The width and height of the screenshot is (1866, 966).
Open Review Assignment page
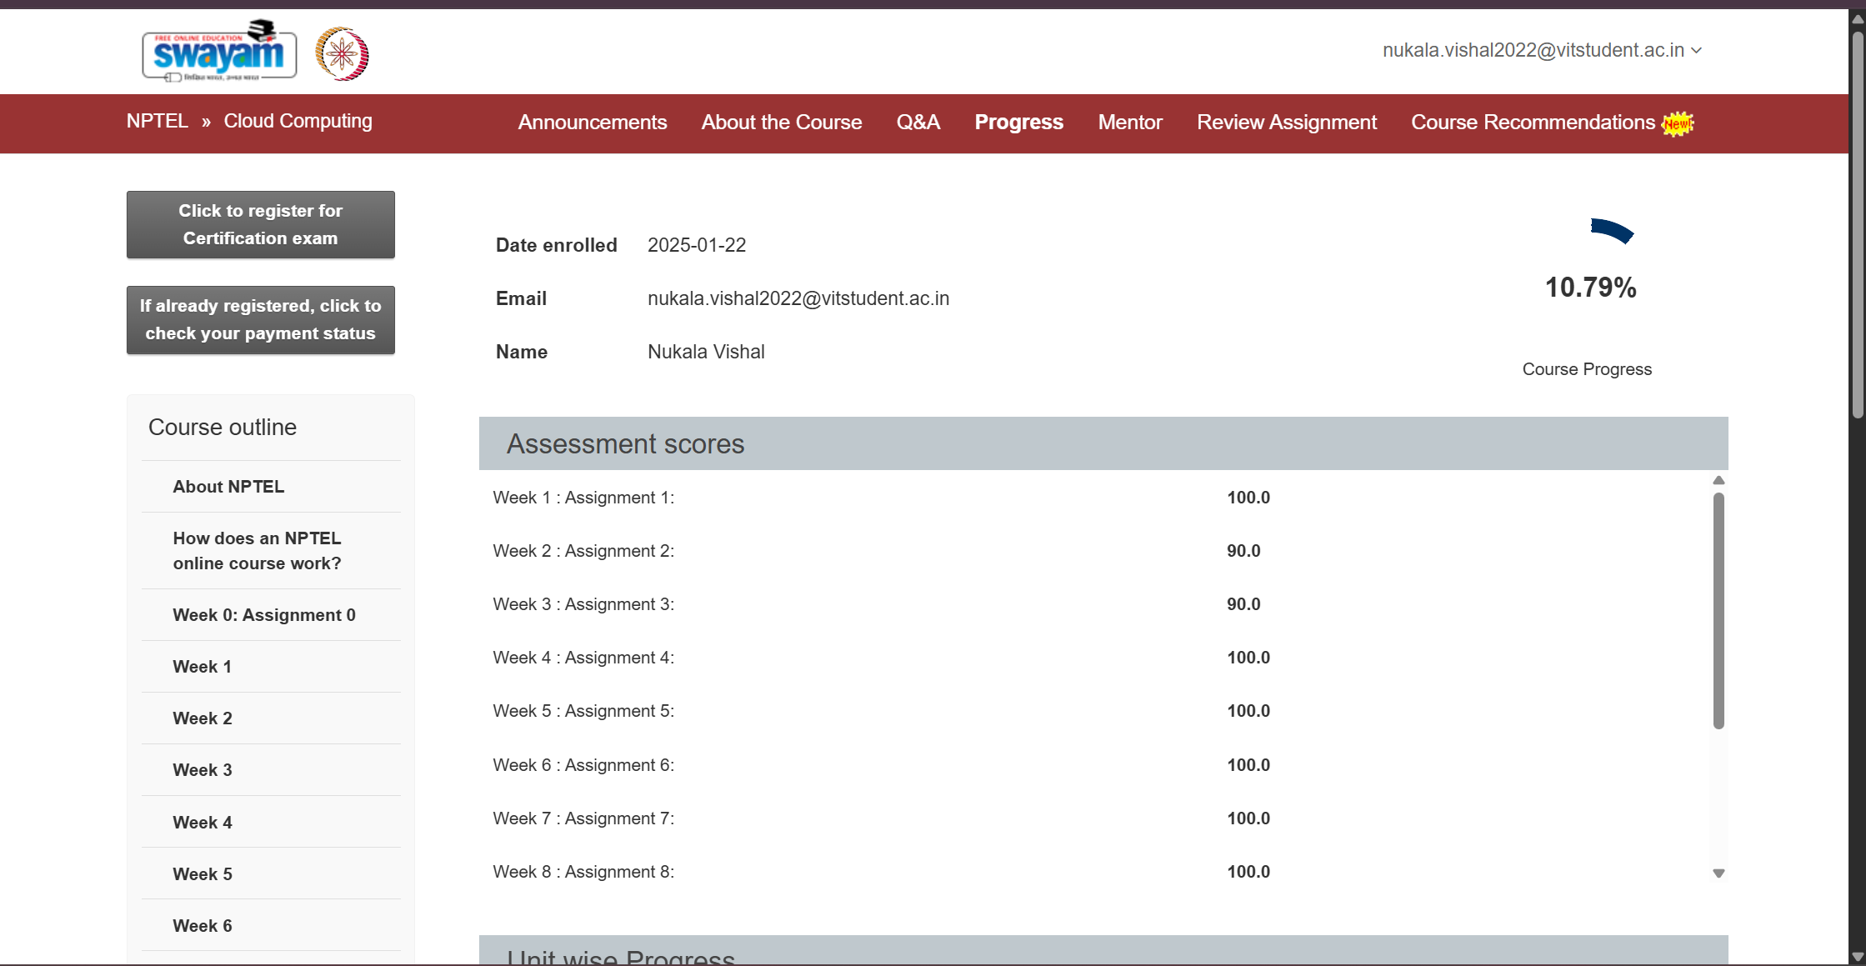[x=1286, y=123]
